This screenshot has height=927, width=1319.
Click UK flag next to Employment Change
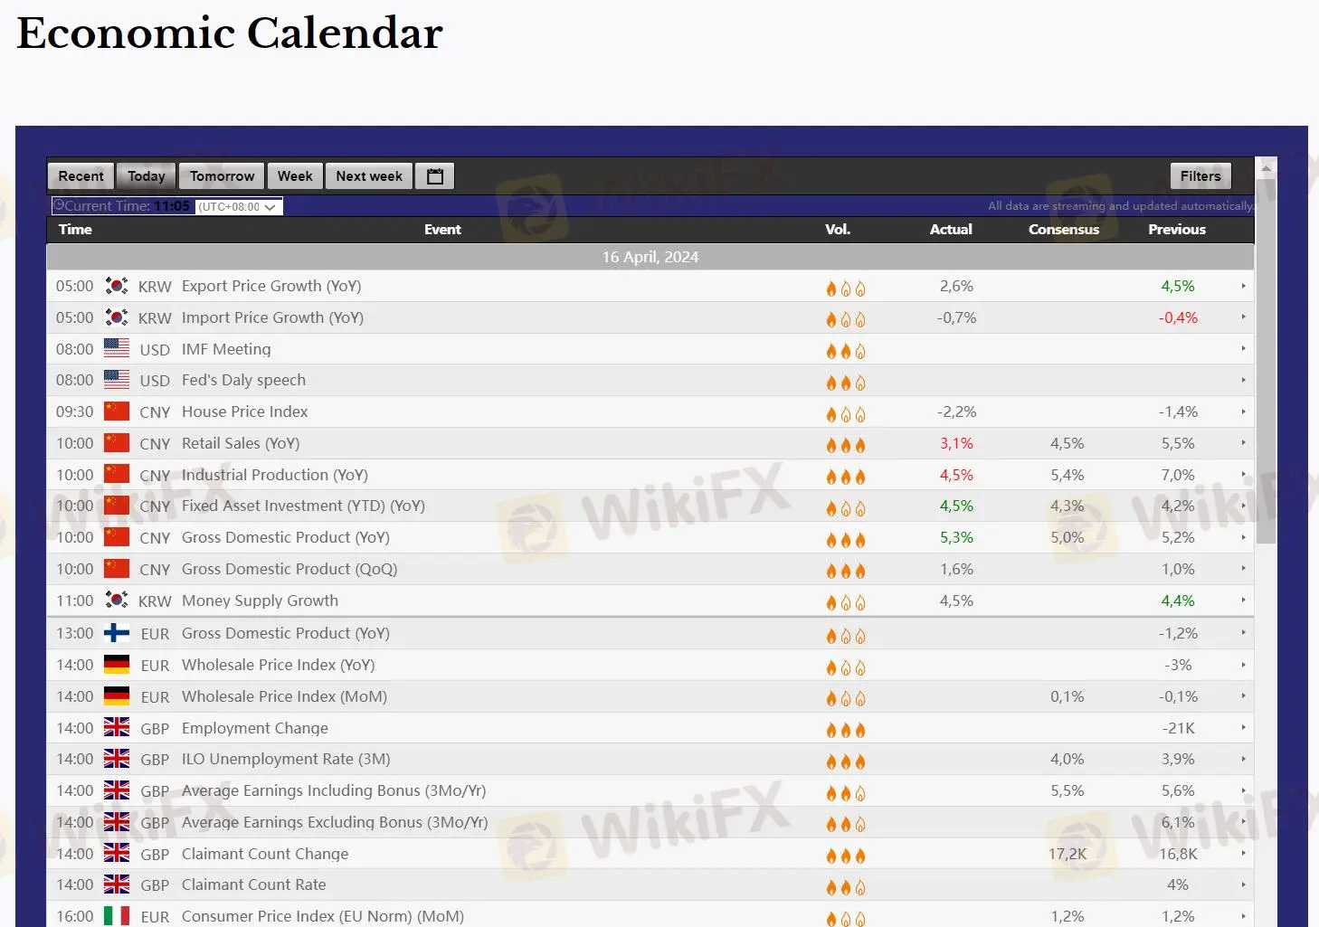pos(116,727)
